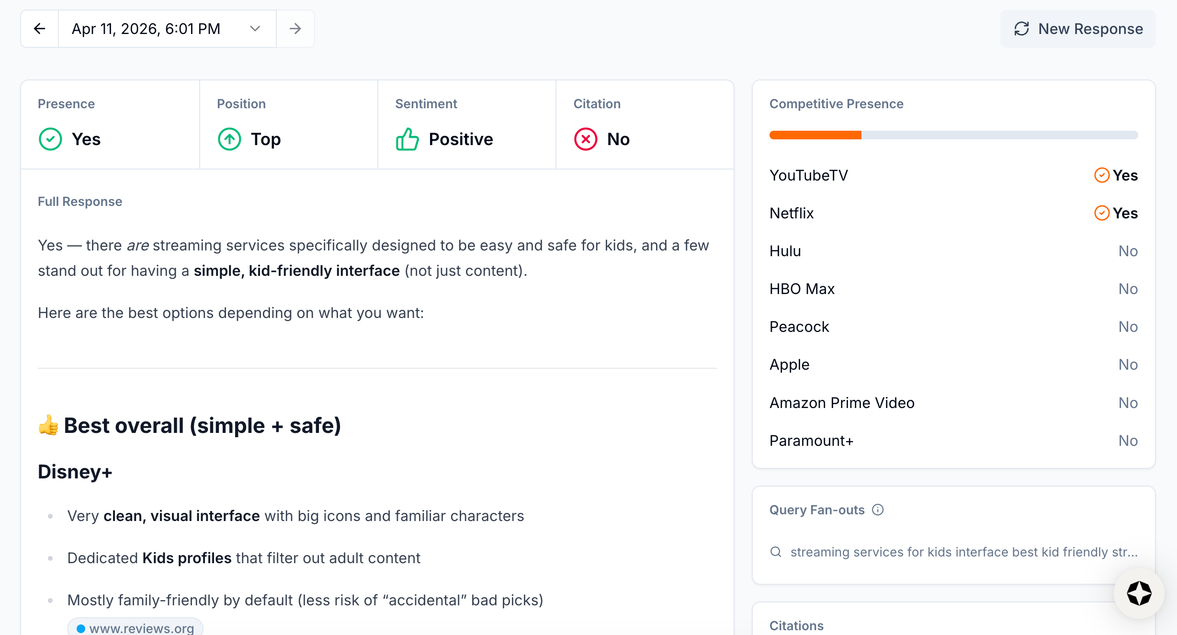Click the Position up-arrow icon

tap(229, 139)
